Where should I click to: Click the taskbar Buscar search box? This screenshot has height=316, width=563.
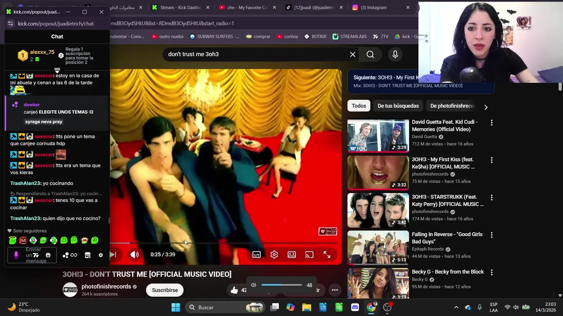[x=224, y=307]
